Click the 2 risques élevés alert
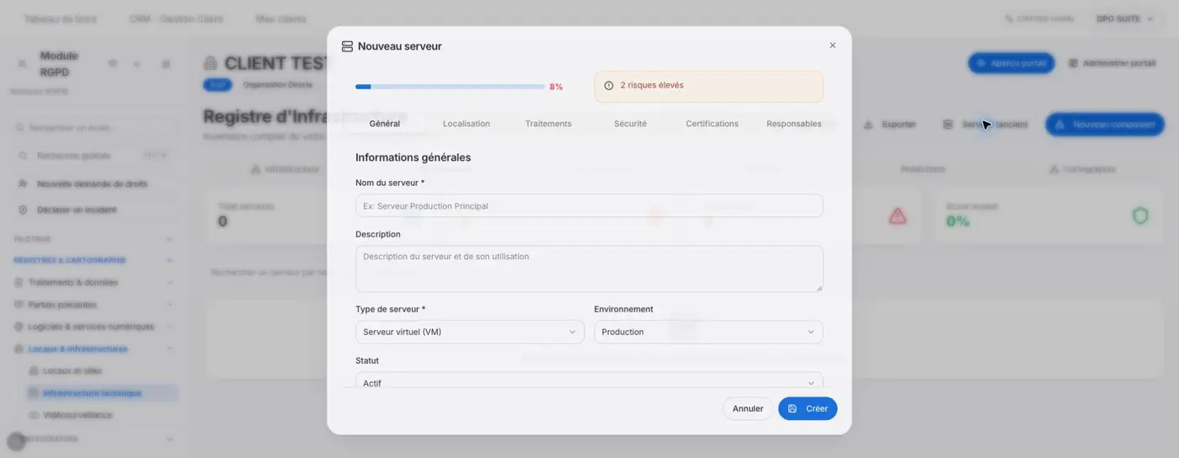 (x=709, y=86)
